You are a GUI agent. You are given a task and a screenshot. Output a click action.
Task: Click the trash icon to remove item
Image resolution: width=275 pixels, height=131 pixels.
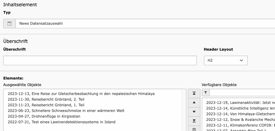(x=194, y=129)
